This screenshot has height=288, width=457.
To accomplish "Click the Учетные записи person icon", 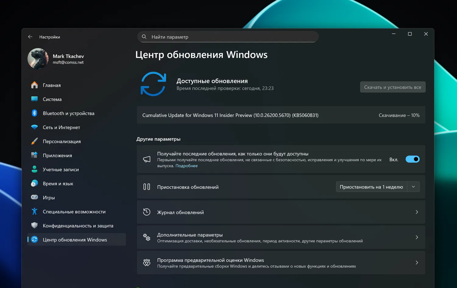I will (34, 169).
